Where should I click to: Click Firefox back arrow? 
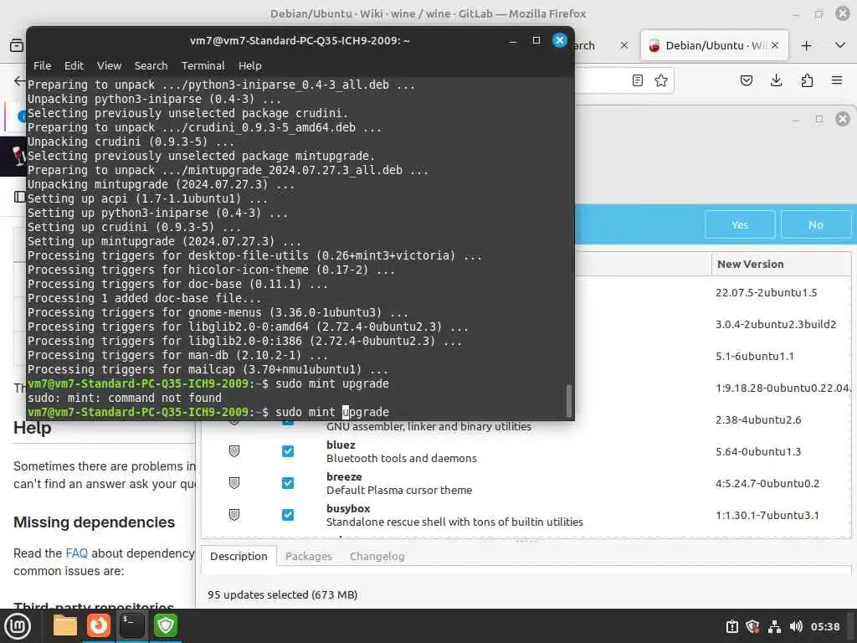[19, 81]
